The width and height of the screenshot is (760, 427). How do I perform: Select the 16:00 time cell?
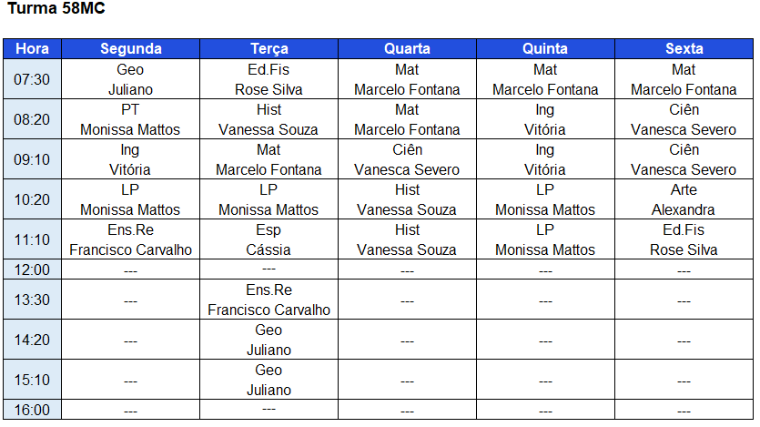(x=33, y=410)
